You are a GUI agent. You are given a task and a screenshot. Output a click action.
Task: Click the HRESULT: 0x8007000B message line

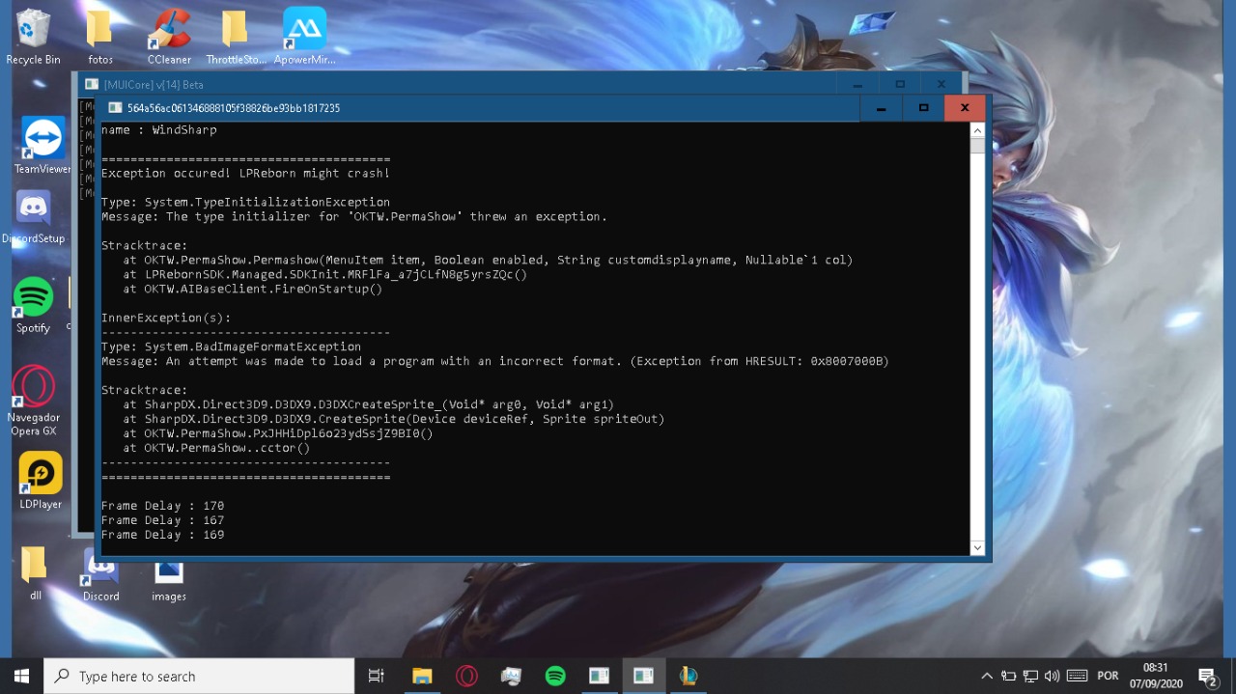coord(494,361)
